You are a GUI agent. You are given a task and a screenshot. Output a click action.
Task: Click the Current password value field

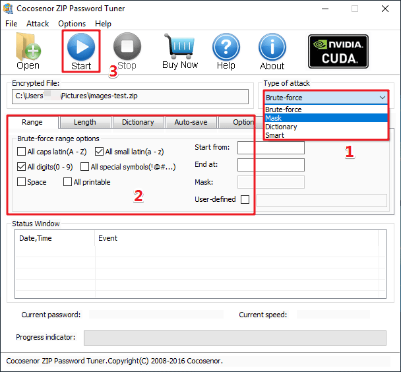coord(156,315)
